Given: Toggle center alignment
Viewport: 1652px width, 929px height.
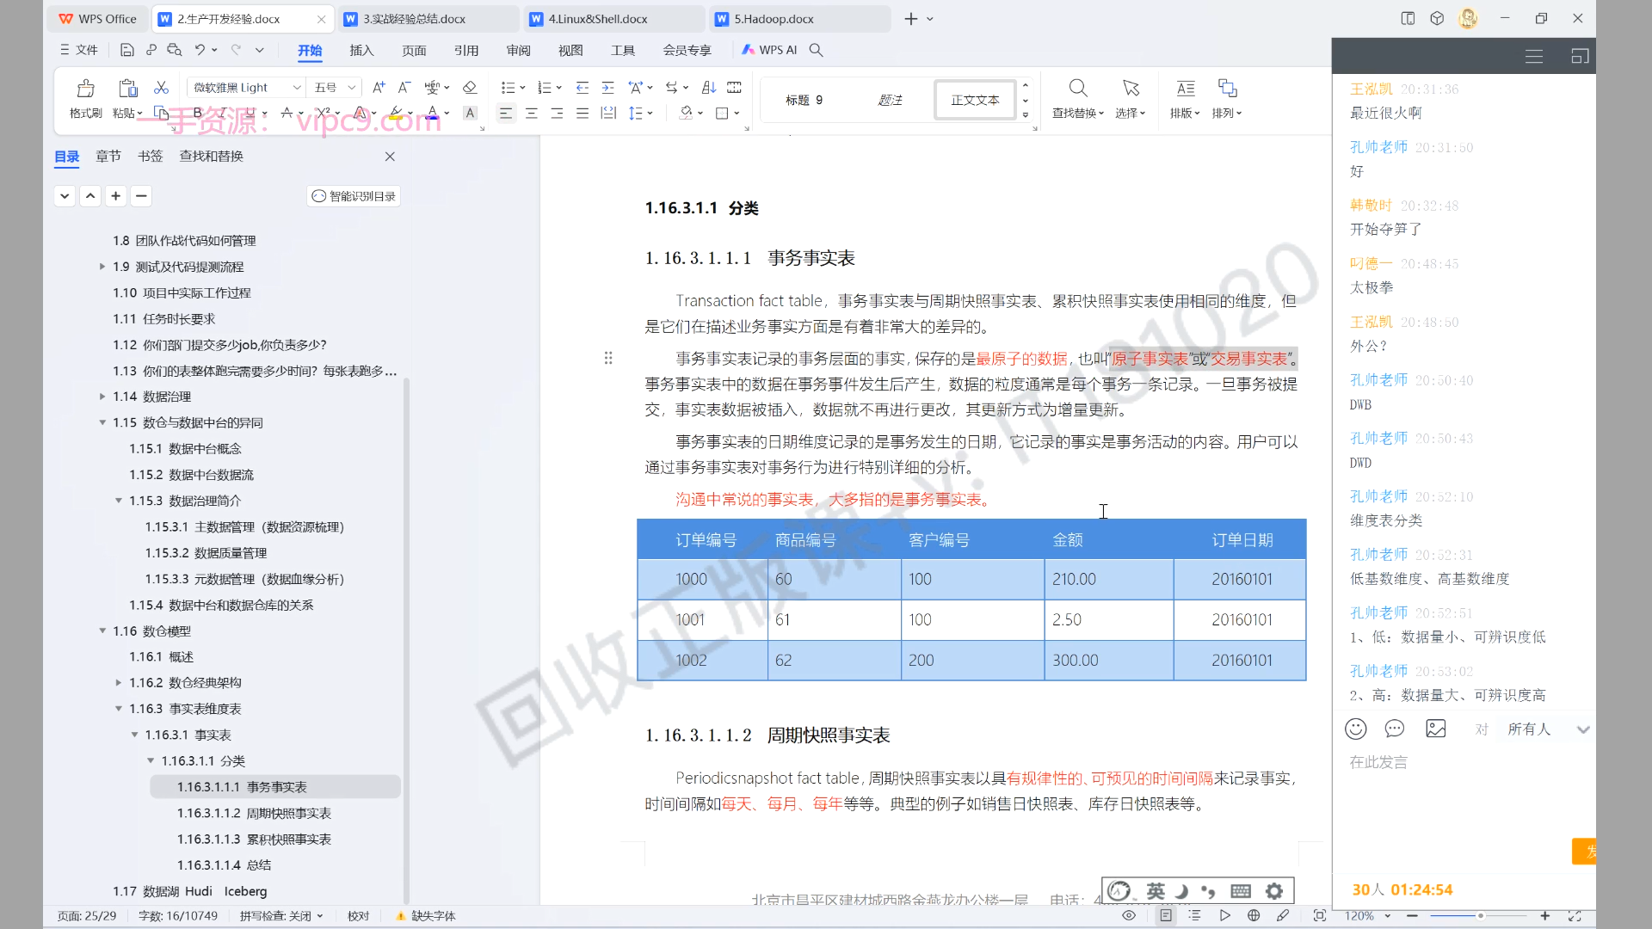Looking at the screenshot, I should pyautogui.click(x=532, y=113).
